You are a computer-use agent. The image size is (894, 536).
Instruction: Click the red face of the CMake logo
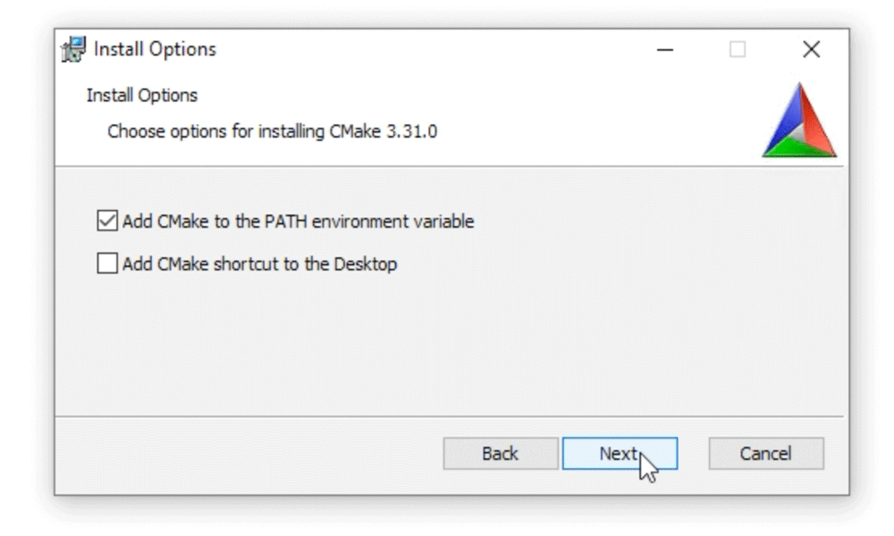coord(816,122)
